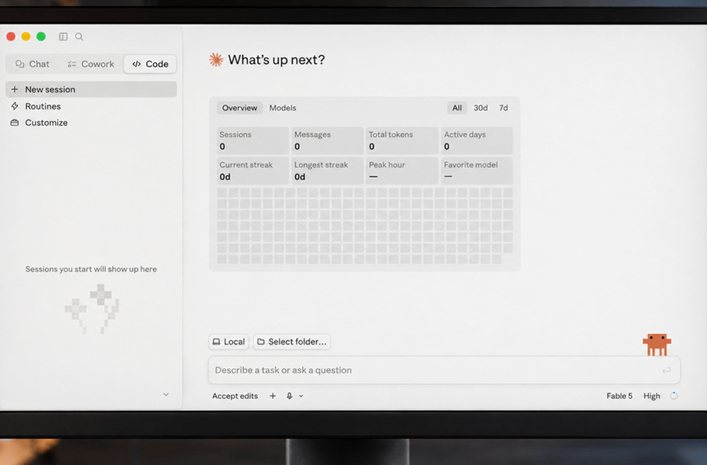Click "Sessions you start will show up here"

pyautogui.click(x=91, y=269)
